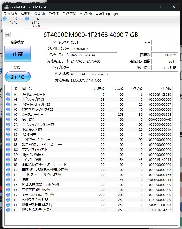182x229 pixels.
Task: Click the power-on count field 26 回
Action: [164, 61]
